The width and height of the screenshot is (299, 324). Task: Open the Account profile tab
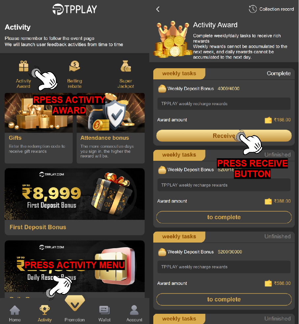[134, 314]
